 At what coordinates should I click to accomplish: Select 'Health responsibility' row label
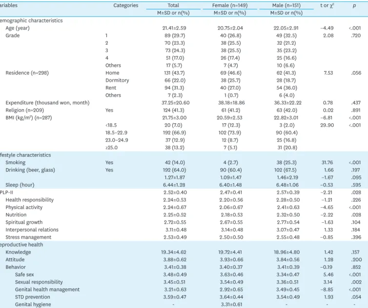click(30, 200)
